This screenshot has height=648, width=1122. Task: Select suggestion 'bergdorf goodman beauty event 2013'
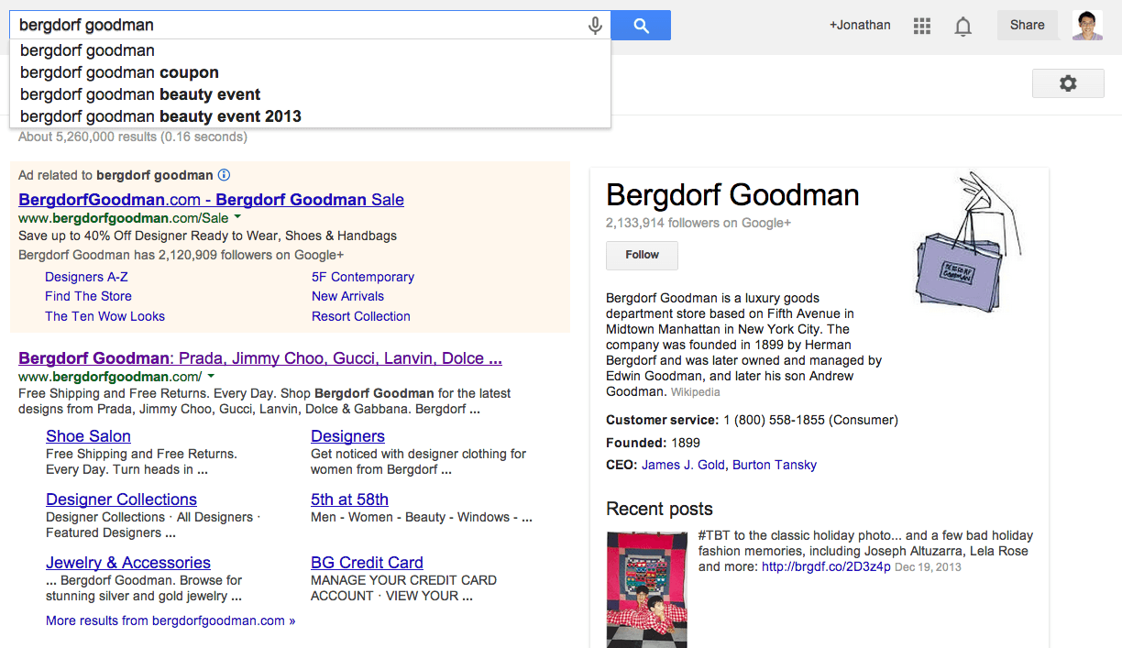310,116
